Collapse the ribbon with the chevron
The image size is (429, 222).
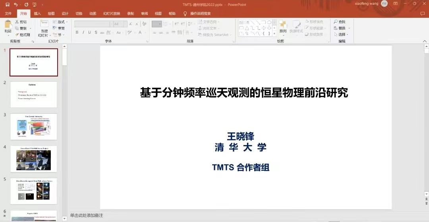pyautogui.click(x=424, y=41)
